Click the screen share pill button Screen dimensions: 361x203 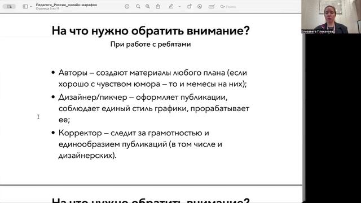[x=9, y=6]
